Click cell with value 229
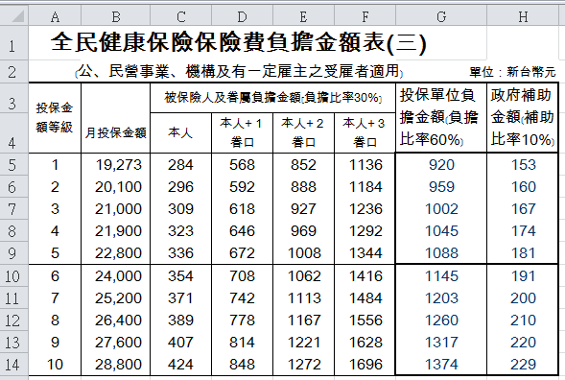 [x=523, y=364]
